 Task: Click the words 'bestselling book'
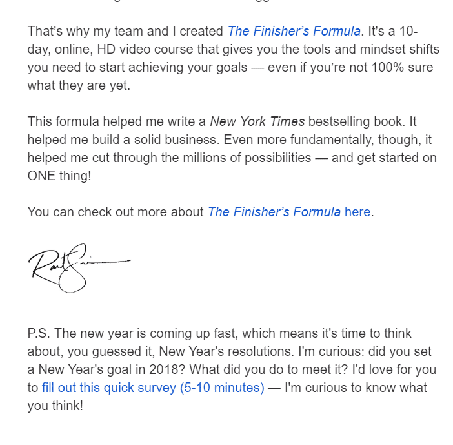[x=348, y=121]
